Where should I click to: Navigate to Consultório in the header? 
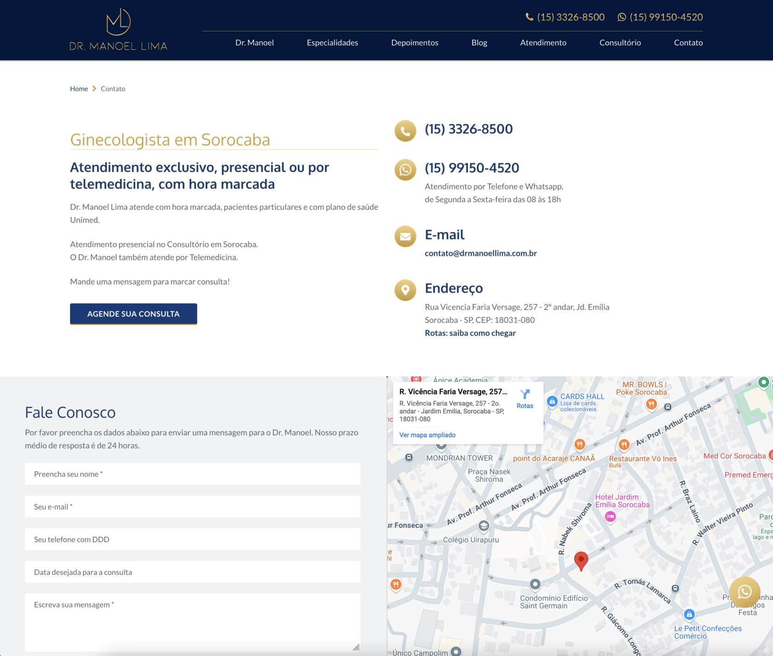(620, 43)
